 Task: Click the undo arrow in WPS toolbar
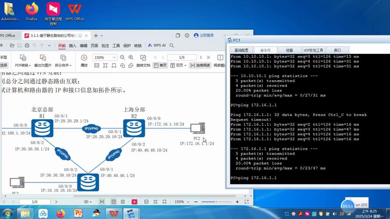35,46
